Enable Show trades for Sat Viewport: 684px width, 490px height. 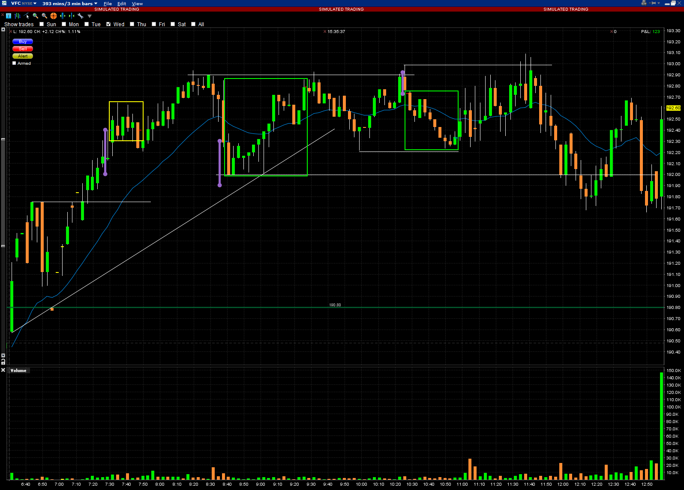click(173, 24)
